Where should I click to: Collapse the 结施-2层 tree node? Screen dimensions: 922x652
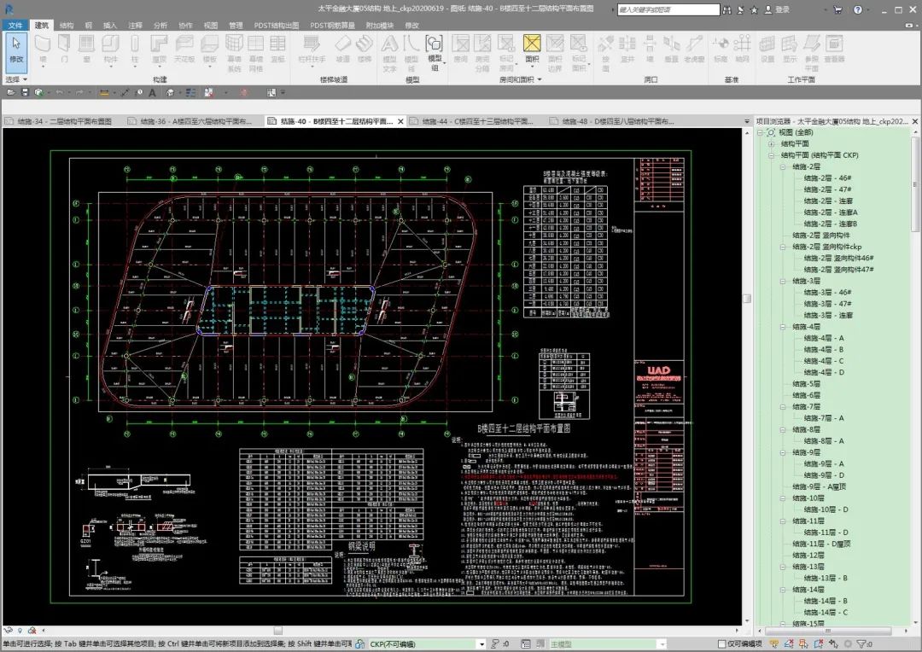click(783, 166)
